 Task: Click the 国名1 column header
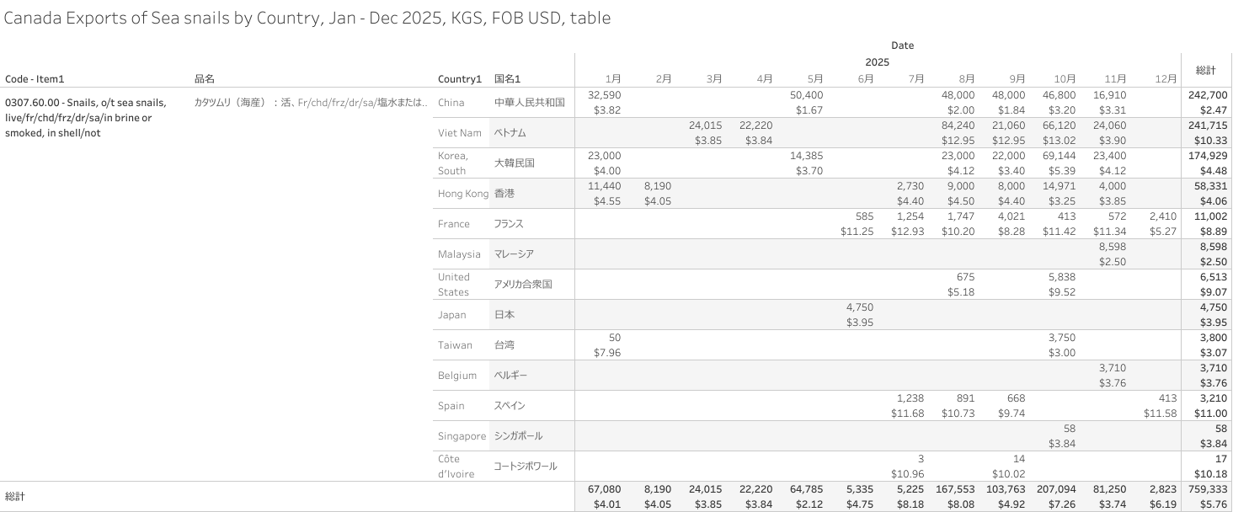(x=508, y=79)
